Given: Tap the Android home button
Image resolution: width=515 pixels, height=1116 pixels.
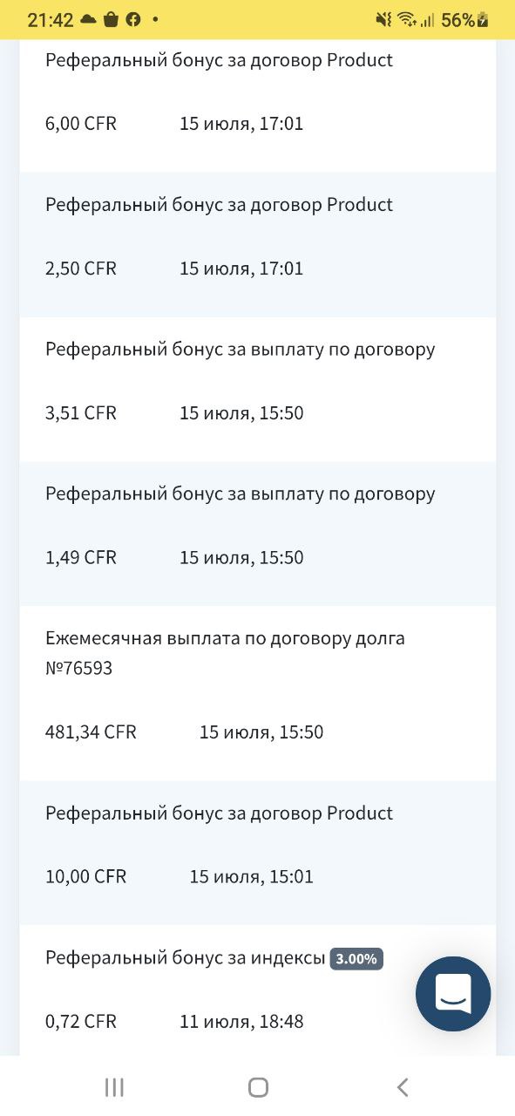Looking at the screenshot, I should [x=258, y=1086].
